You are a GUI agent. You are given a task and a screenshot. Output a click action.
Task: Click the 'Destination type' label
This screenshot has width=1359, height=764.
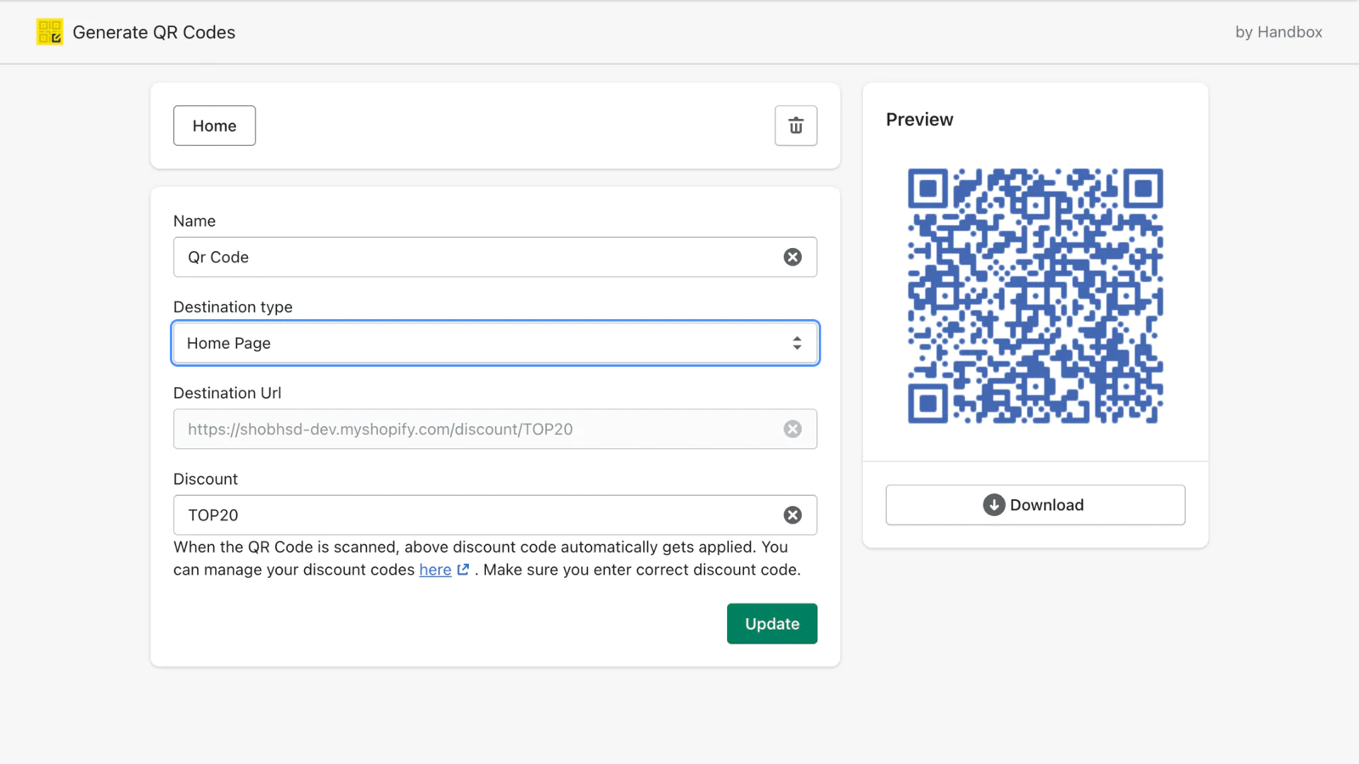(x=233, y=307)
